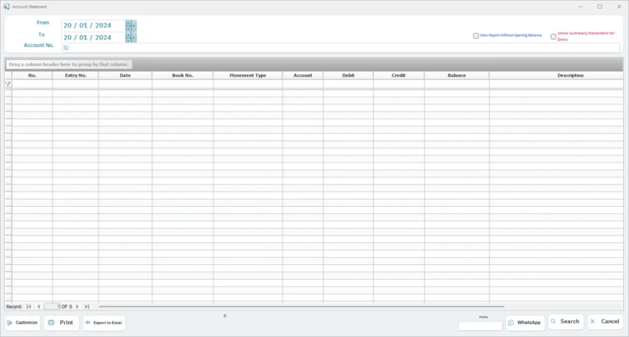Click the record number box
Screen dimensions: 629x337
pyautogui.click(x=52, y=306)
